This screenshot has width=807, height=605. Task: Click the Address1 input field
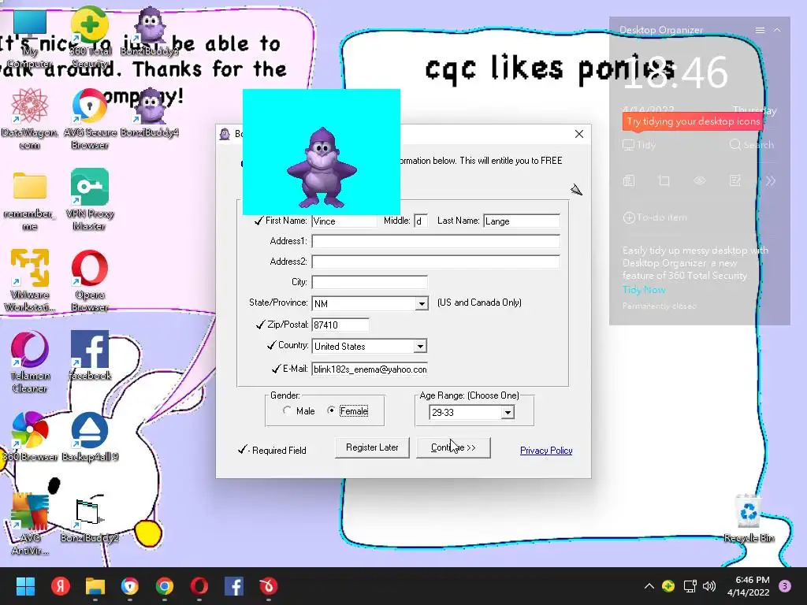click(435, 241)
